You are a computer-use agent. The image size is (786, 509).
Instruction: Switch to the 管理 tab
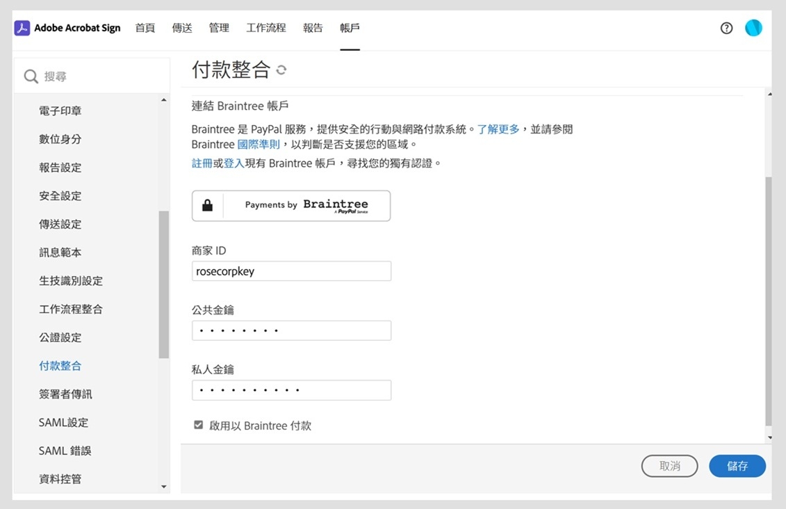point(218,28)
